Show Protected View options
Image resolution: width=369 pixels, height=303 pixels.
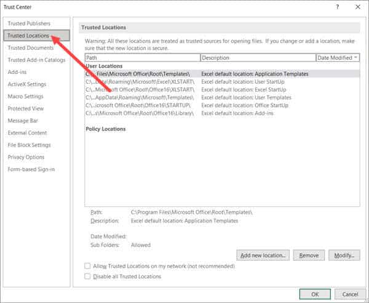tap(25, 108)
